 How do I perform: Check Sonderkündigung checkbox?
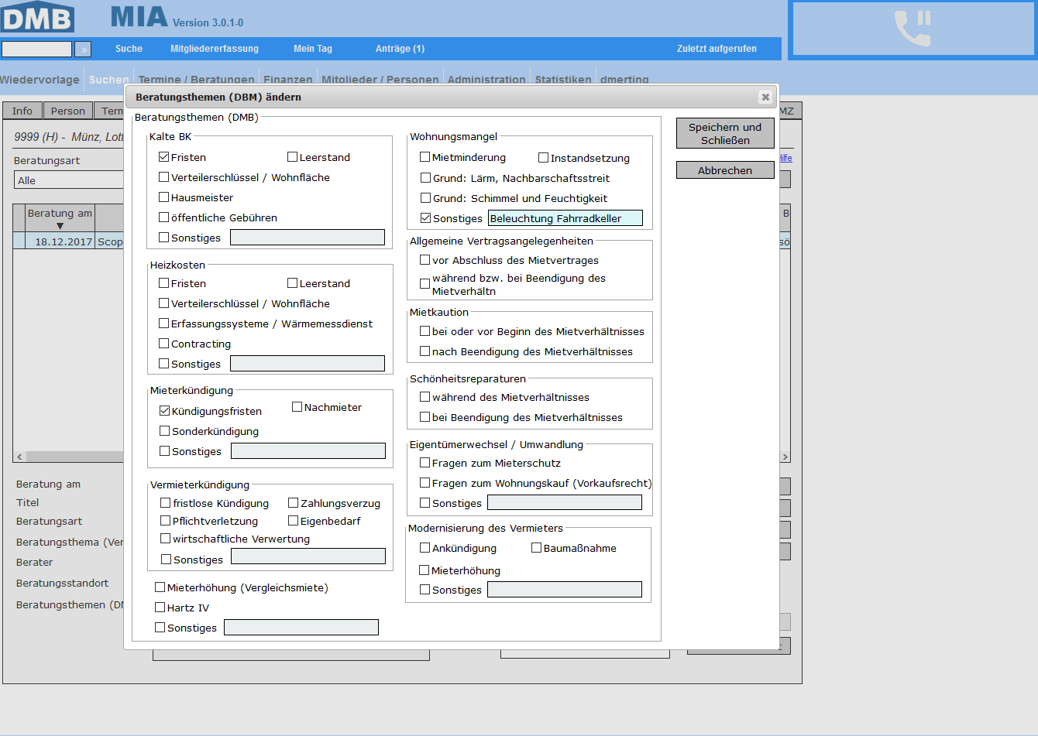click(165, 430)
